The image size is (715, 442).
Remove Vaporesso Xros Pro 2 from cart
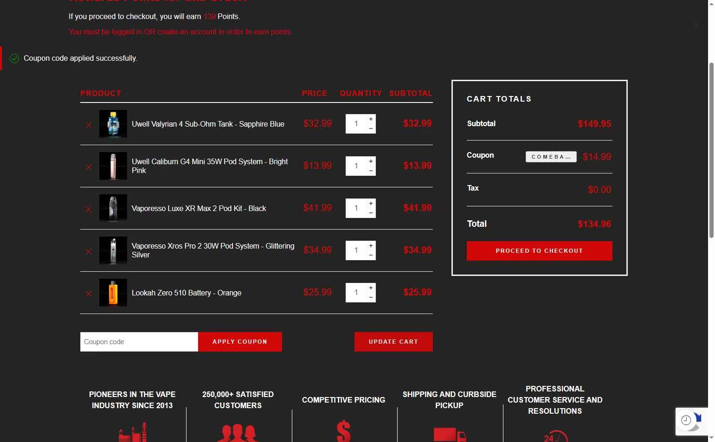tap(89, 251)
